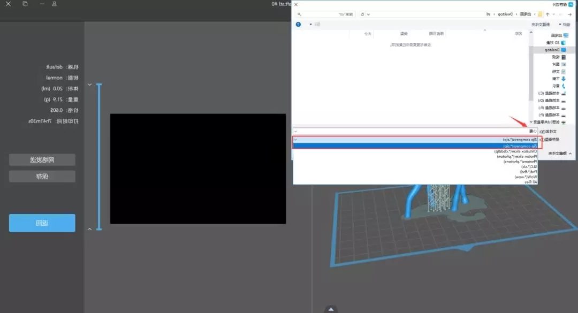
Task: Click the up-one-level arrow in save dialog
Action: 547,14
